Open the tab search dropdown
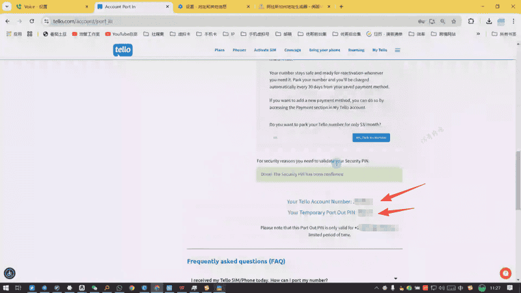This screenshot has height=293, width=521. 7,7
